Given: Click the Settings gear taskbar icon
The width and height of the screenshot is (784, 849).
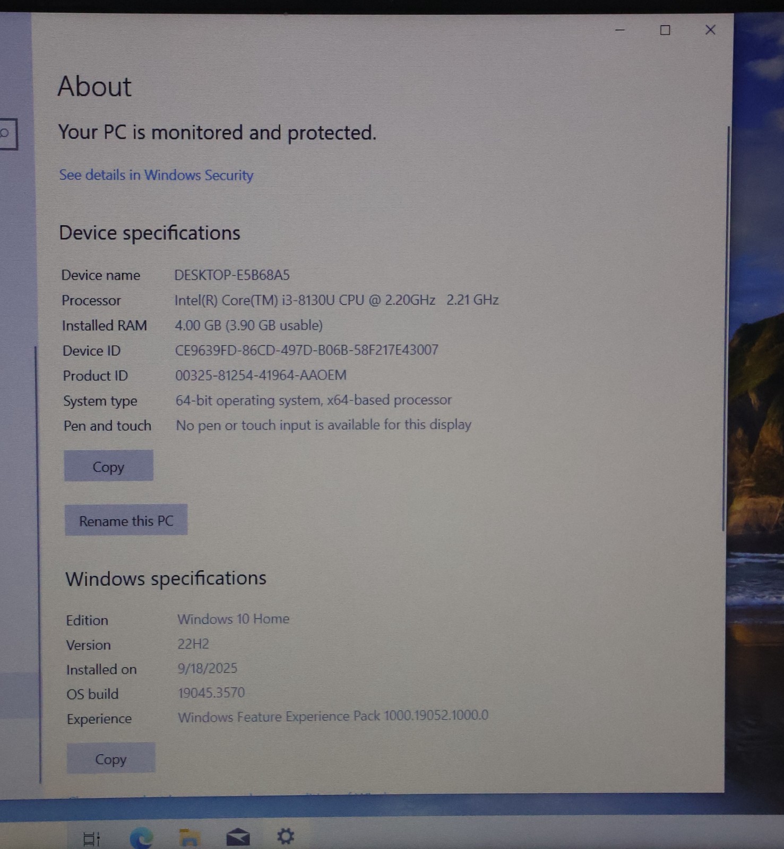Looking at the screenshot, I should point(286,836).
